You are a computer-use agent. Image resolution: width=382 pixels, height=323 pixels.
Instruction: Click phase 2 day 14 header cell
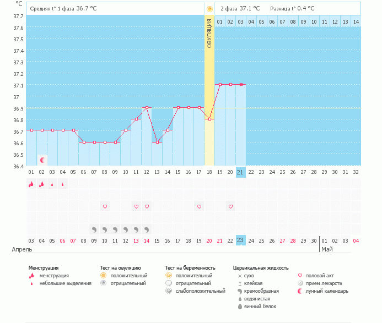pyautogui.click(x=356, y=21)
